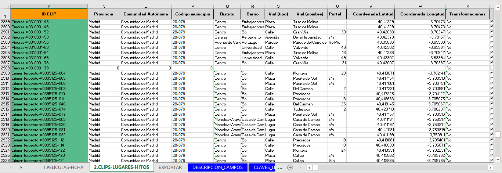502x173 pixels.
Task: Select the 2.CLIPS-LUGARES-HITOS sheet tab
Action: [x=121, y=167]
